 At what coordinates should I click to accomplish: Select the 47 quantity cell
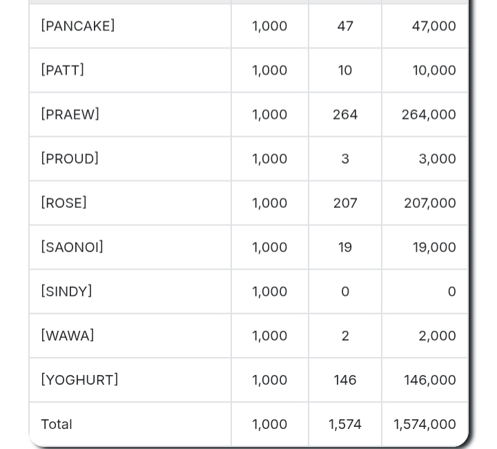[x=345, y=26]
